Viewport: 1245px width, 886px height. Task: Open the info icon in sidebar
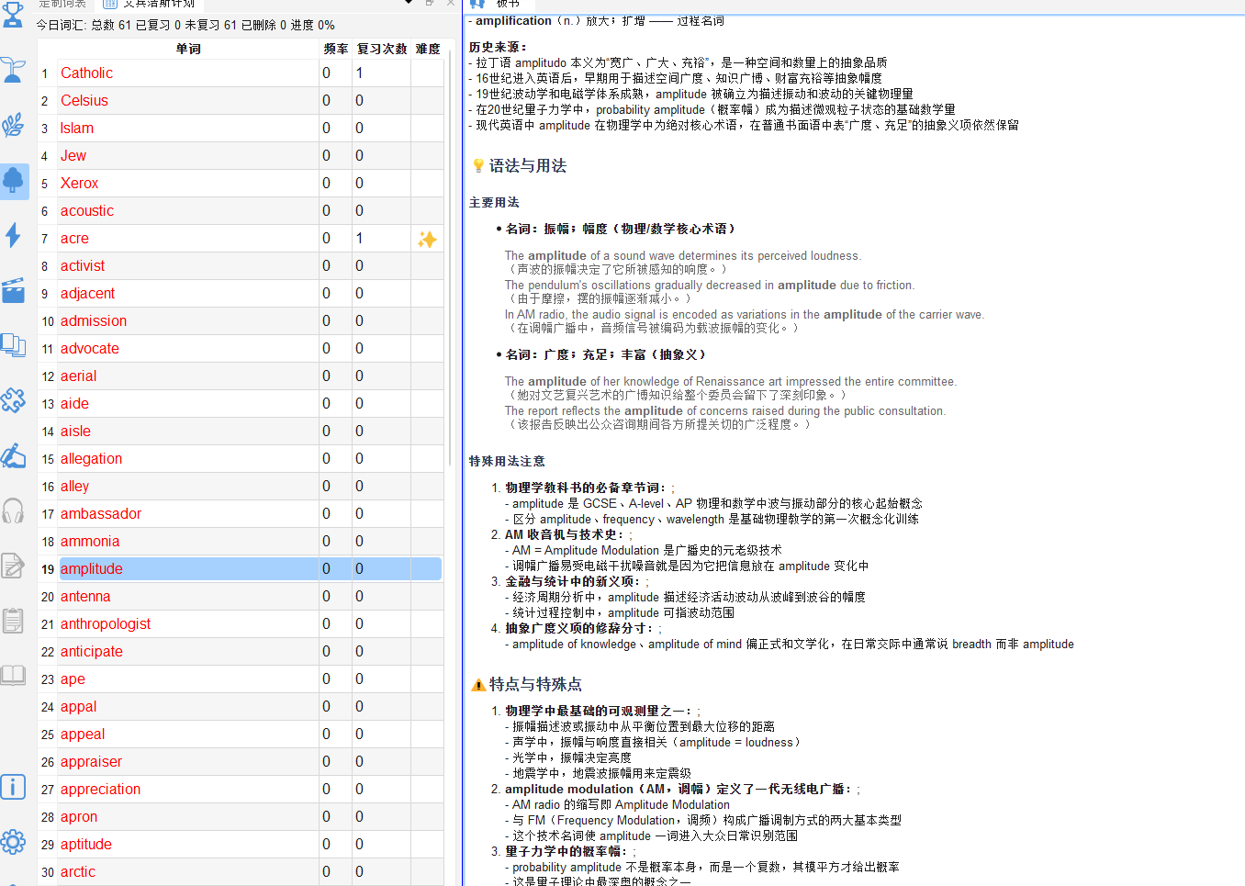pos(13,787)
